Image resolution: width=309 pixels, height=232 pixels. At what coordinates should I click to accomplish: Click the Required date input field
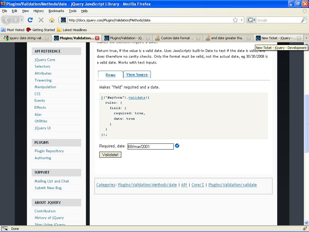[x=151, y=147]
